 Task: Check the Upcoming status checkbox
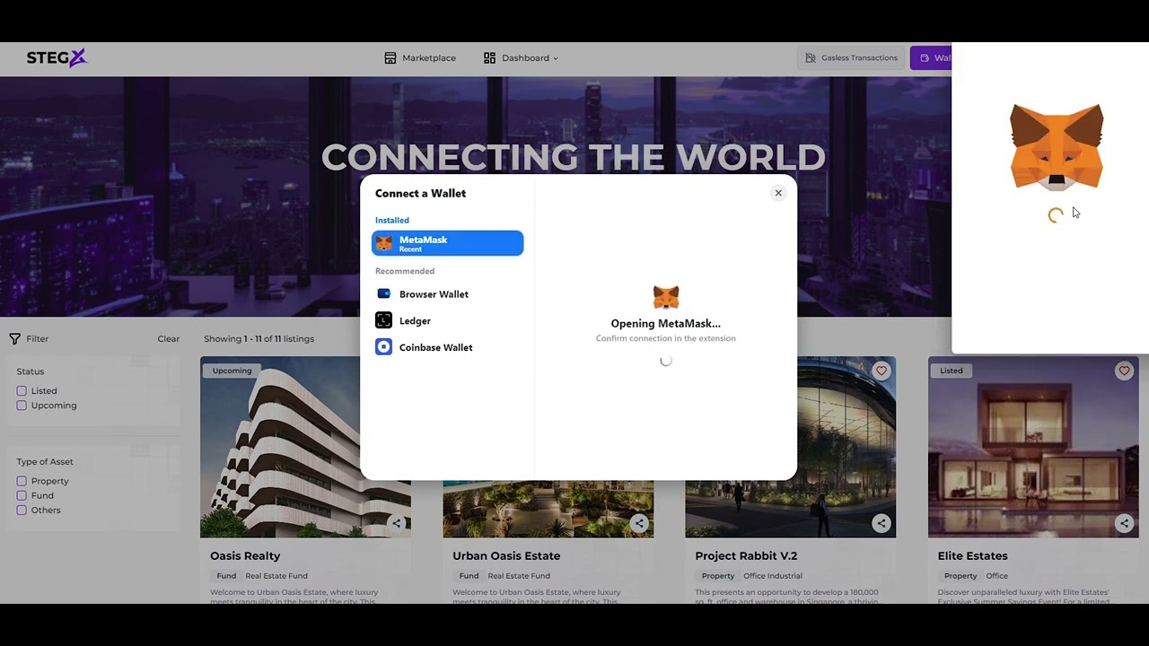tap(22, 406)
